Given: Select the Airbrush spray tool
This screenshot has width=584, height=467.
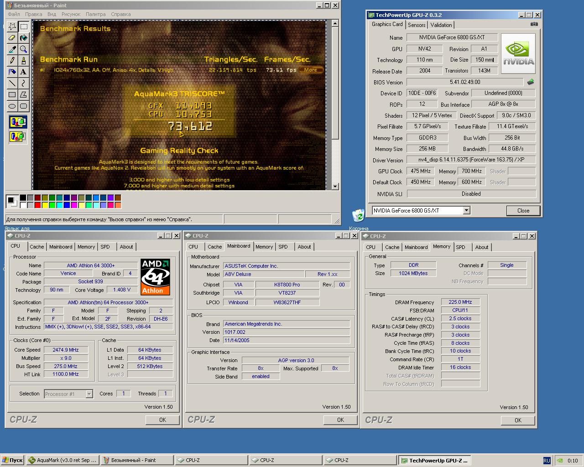Looking at the screenshot, I should point(12,72).
